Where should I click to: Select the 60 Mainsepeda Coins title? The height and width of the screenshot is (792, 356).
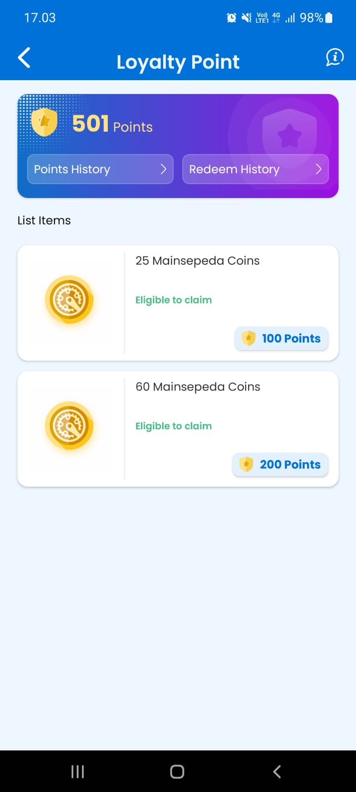198,387
